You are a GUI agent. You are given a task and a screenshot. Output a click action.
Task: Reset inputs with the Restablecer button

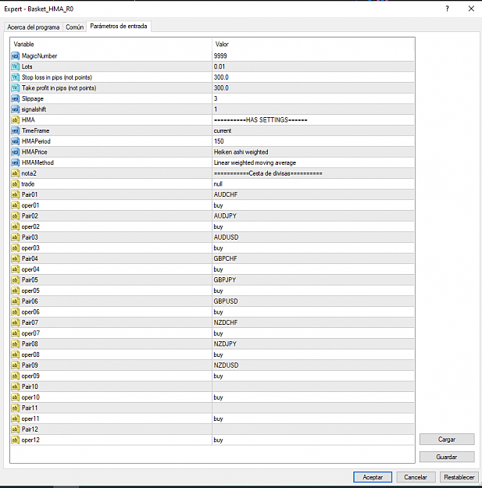[459, 477]
